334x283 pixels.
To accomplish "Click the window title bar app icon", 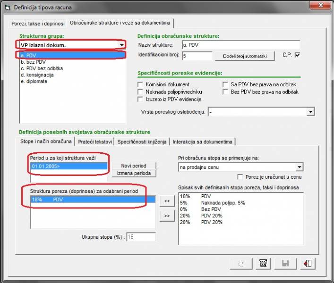I will coord(7,8).
